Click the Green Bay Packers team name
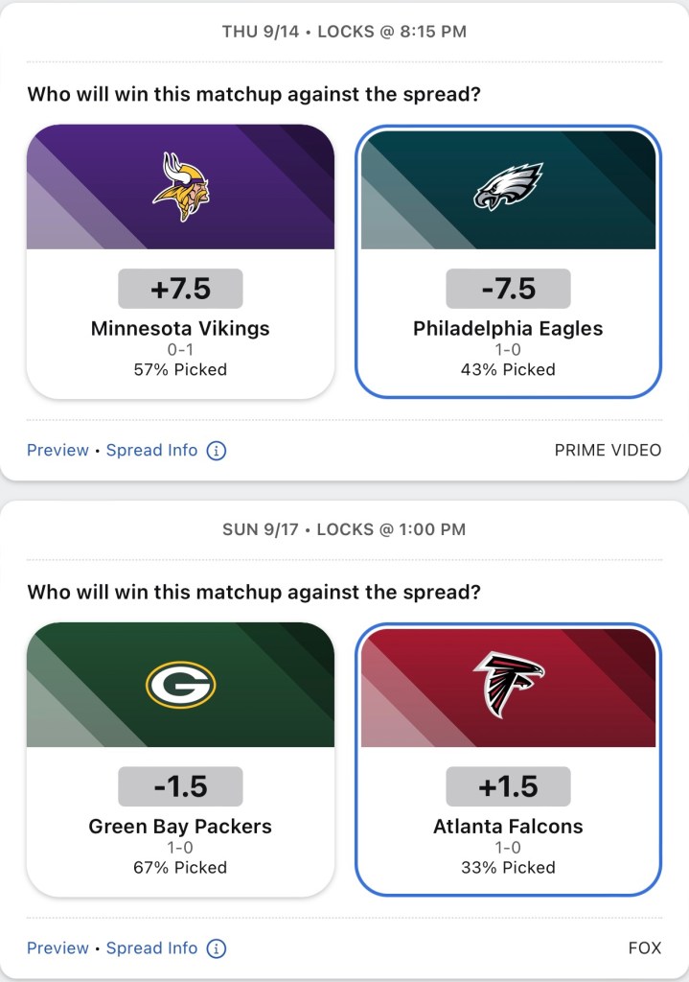The width and height of the screenshot is (689, 982). pos(180,827)
